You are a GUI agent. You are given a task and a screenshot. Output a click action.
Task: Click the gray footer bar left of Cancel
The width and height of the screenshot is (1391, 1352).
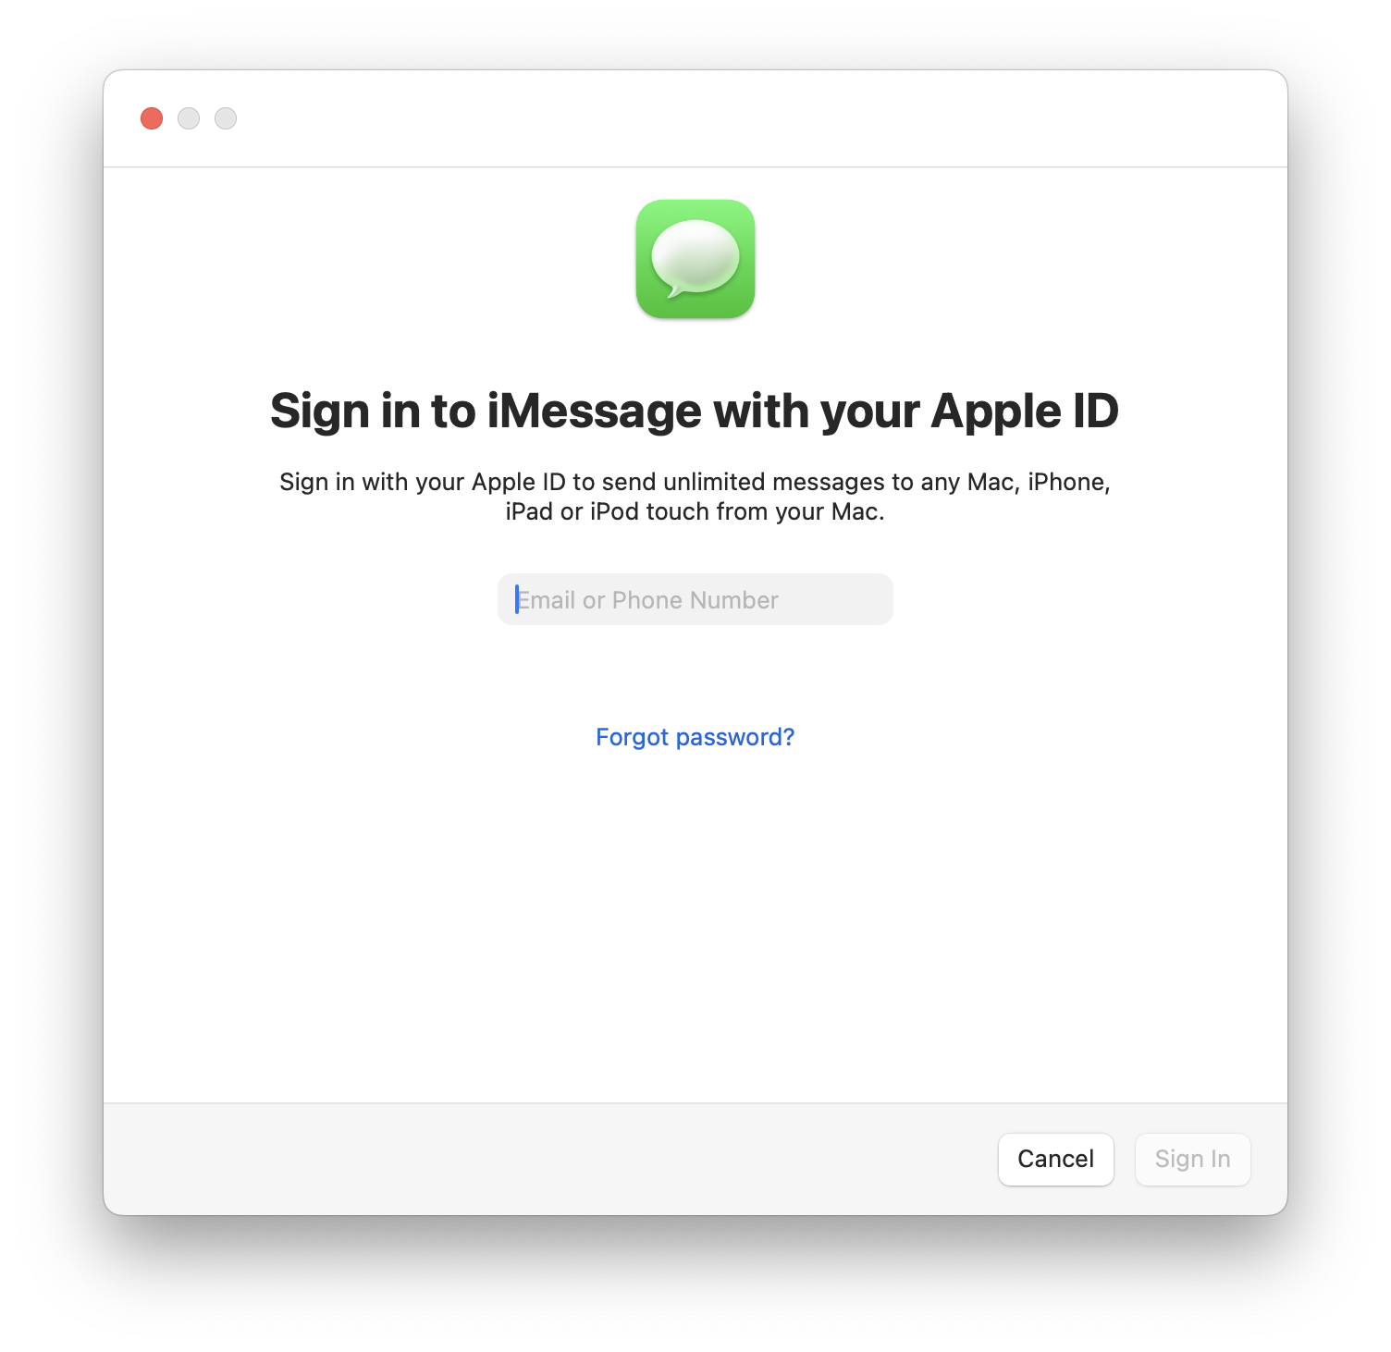[x=546, y=1159]
